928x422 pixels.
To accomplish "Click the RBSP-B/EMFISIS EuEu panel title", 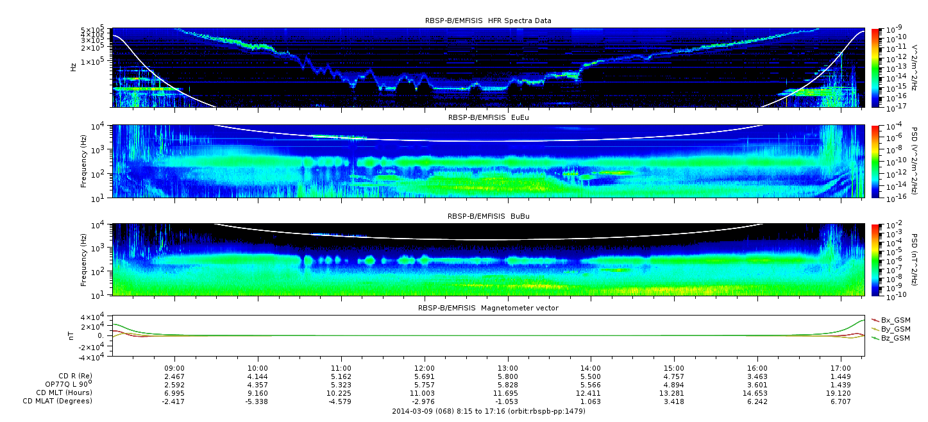I will pyautogui.click(x=488, y=118).
